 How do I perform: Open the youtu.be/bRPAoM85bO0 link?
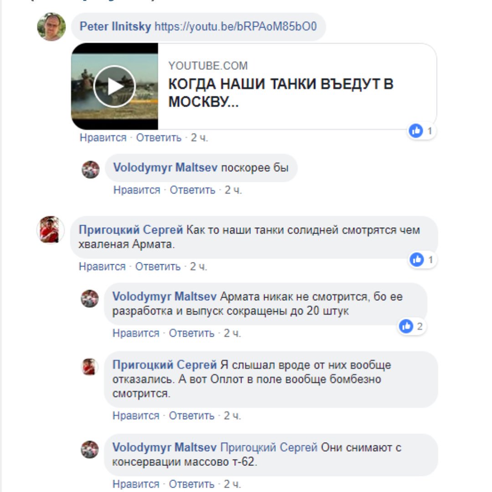236,26
